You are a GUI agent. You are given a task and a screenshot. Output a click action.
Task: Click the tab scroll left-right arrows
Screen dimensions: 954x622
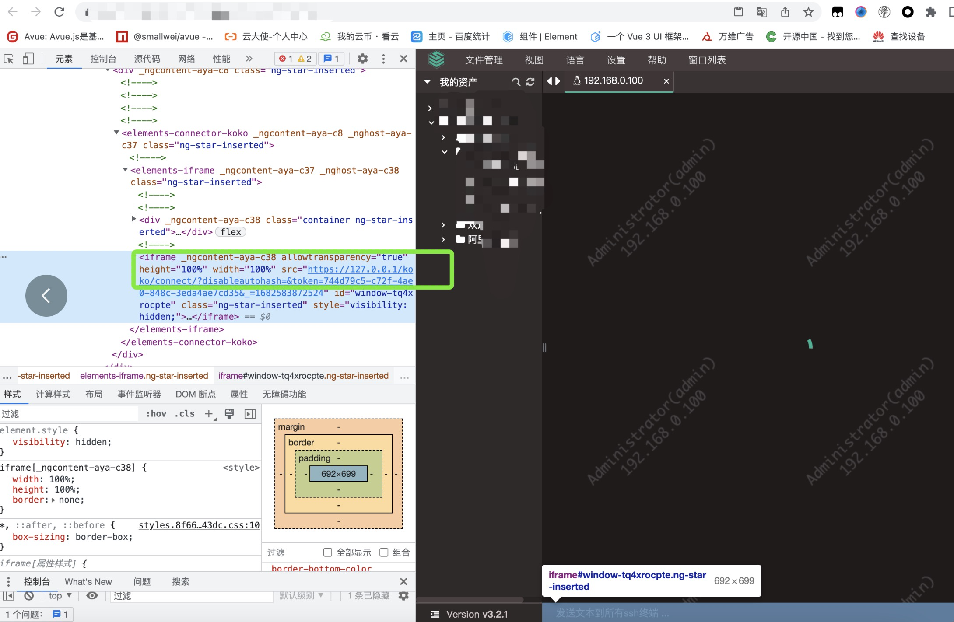(554, 81)
